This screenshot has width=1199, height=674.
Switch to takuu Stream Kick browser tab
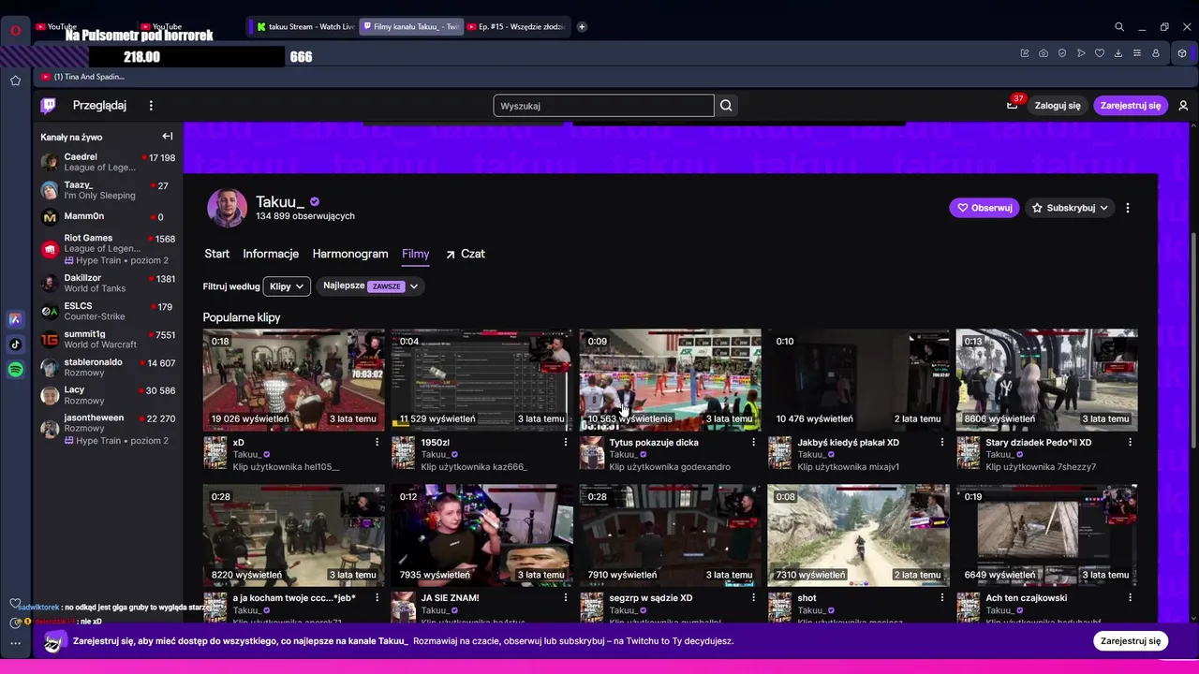point(303,27)
